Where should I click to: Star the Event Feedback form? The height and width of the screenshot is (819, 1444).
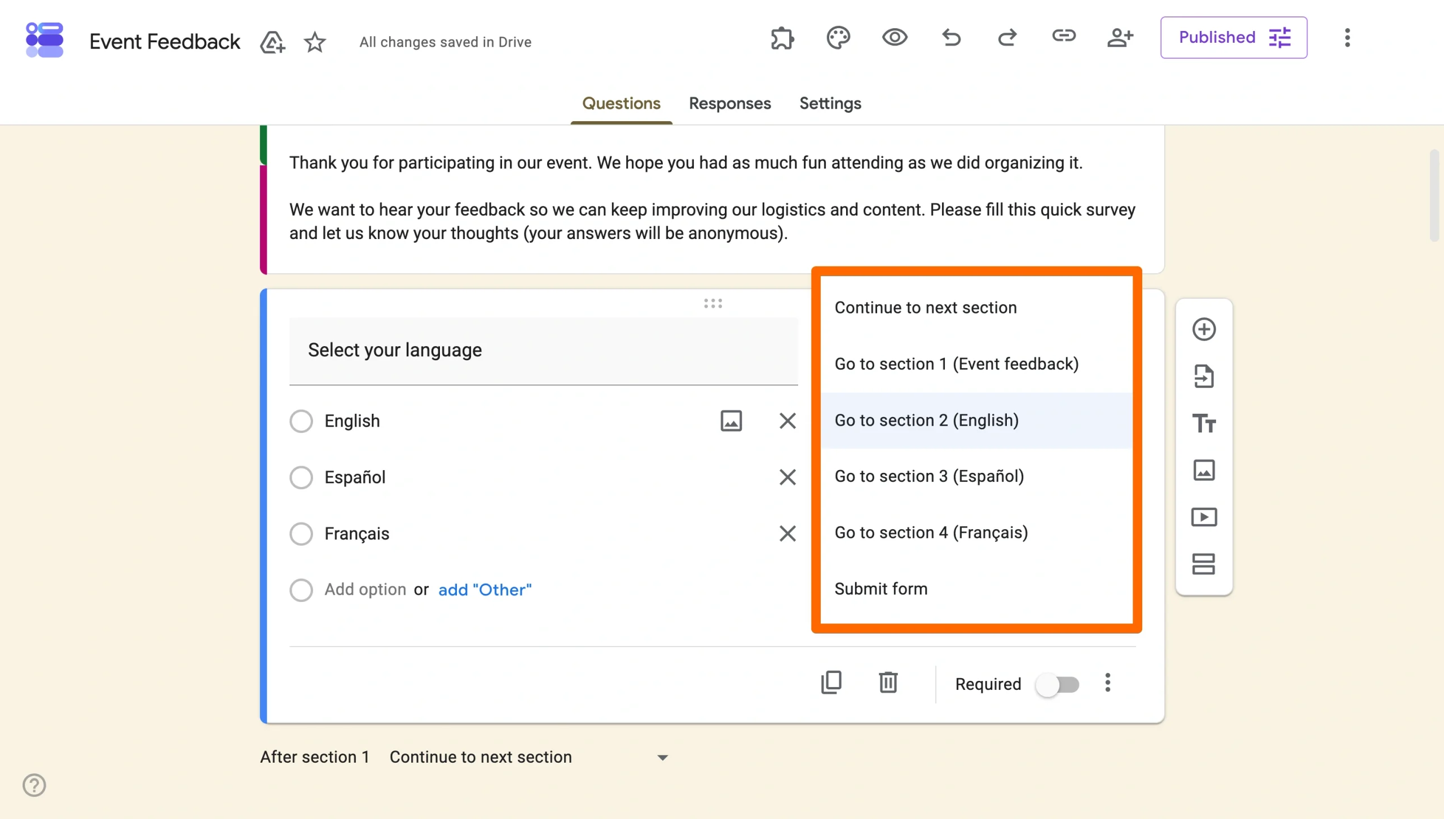point(315,42)
